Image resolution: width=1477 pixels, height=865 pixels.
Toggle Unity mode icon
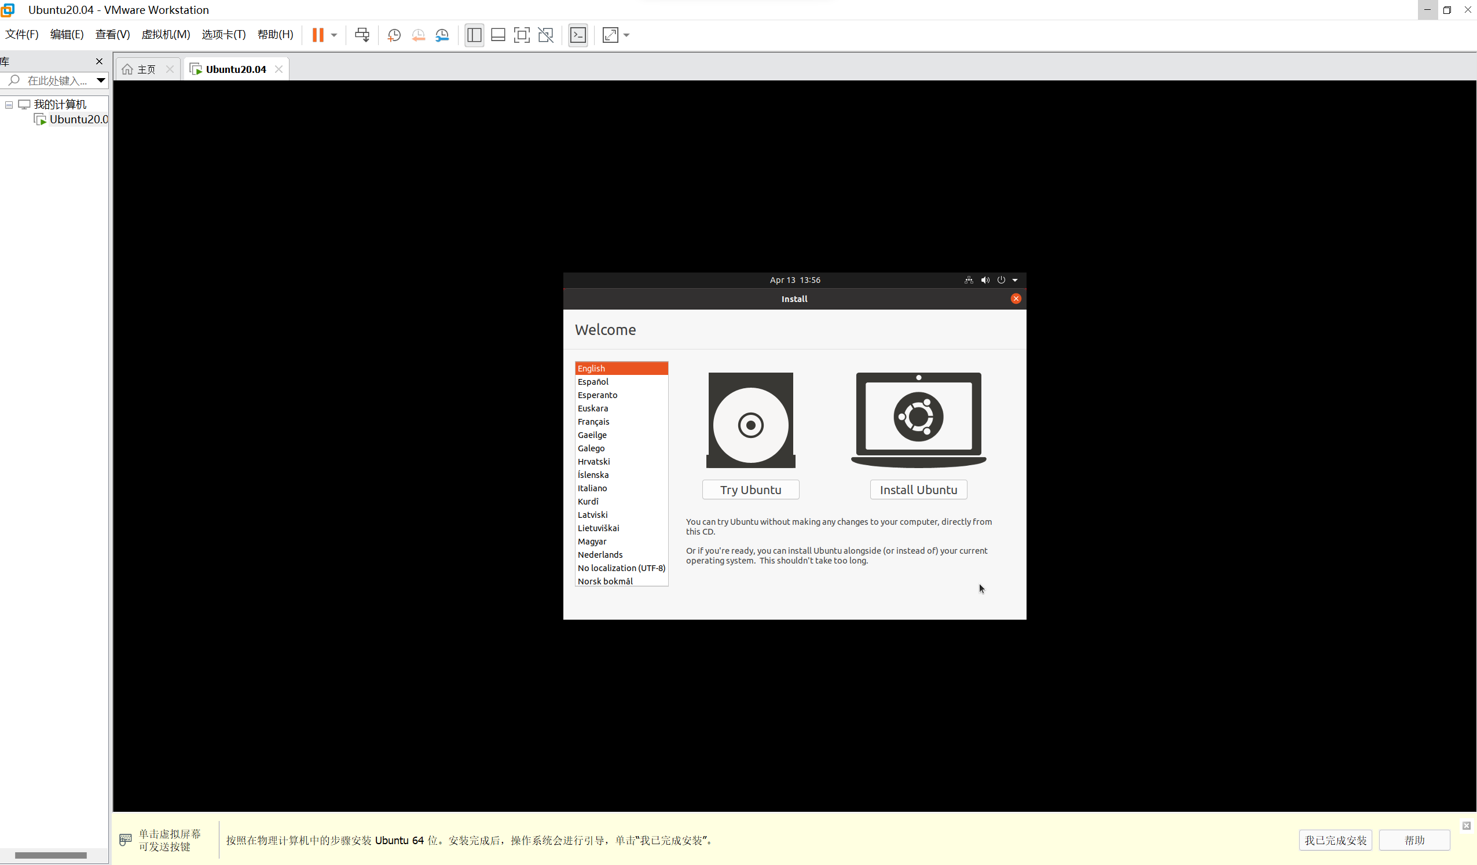click(x=545, y=35)
